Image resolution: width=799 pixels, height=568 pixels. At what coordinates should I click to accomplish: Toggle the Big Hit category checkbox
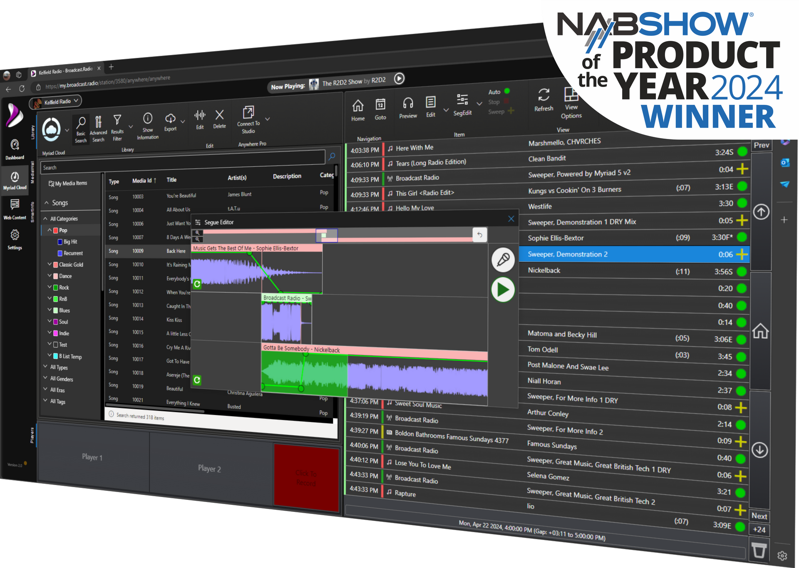pyautogui.click(x=60, y=242)
